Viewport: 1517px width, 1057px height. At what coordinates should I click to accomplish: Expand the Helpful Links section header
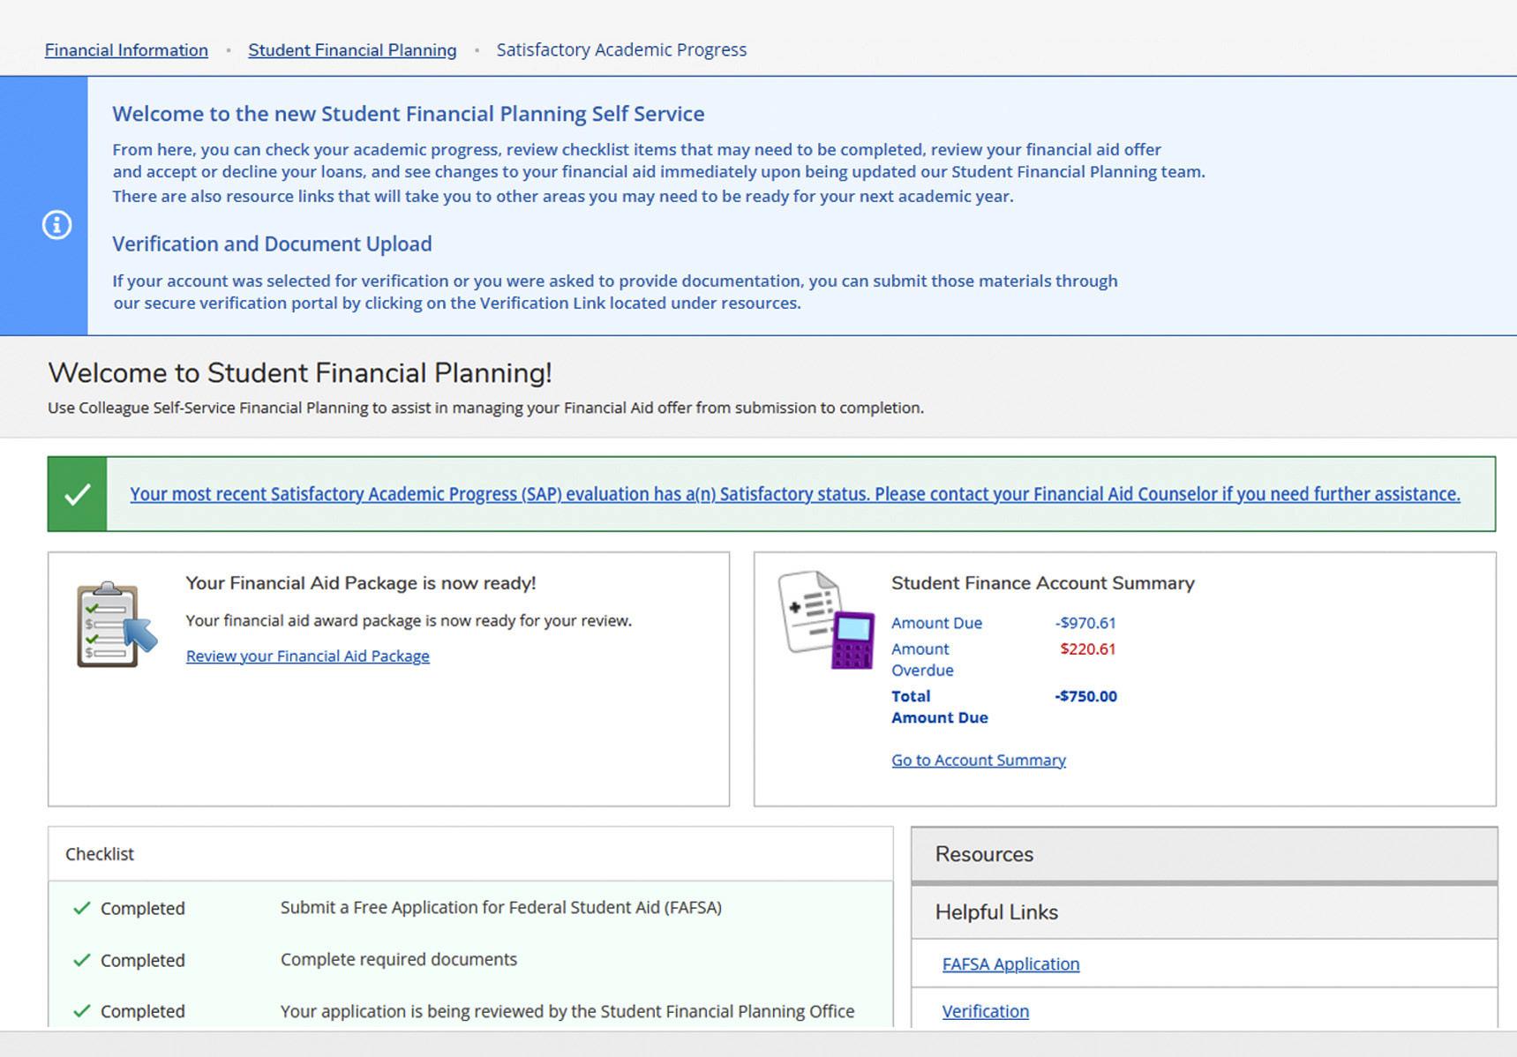[1204, 912]
